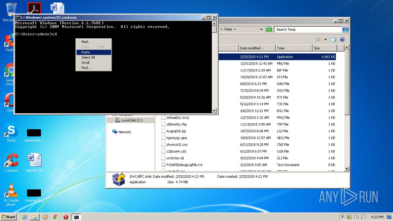The width and height of the screenshot is (393, 221).
Task: Sort by Type column header
Action: tap(294, 48)
